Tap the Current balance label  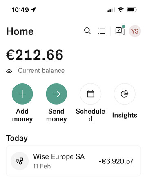41,71
